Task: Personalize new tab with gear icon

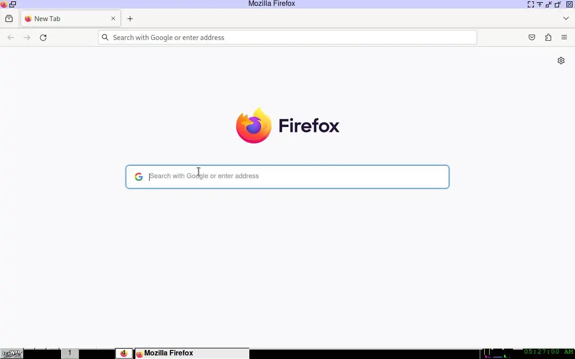Action: pyautogui.click(x=561, y=61)
